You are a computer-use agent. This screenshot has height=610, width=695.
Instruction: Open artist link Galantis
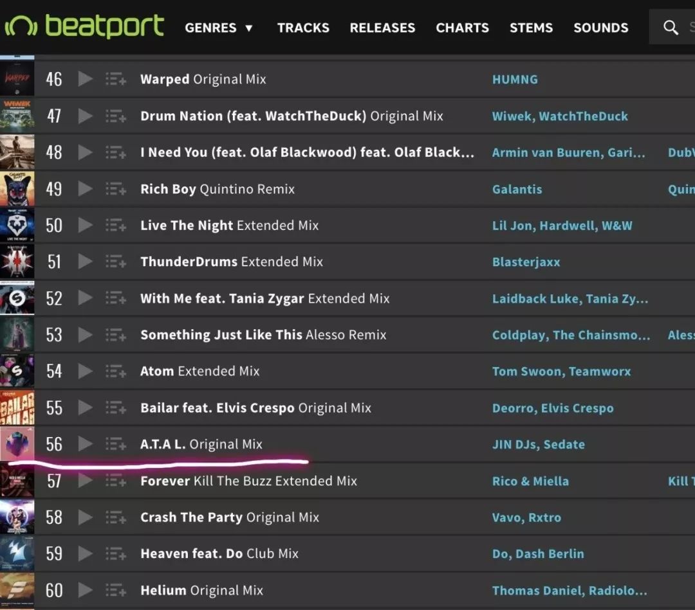click(x=517, y=190)
